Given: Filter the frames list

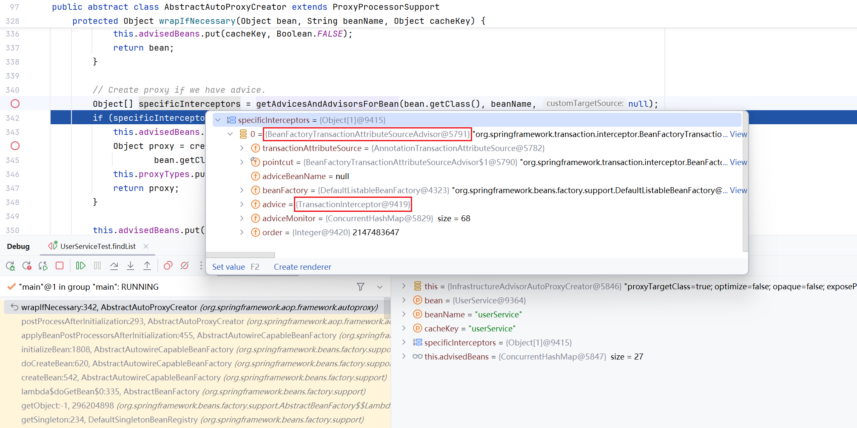Looking at the screenshot, I should coord(361,287).
